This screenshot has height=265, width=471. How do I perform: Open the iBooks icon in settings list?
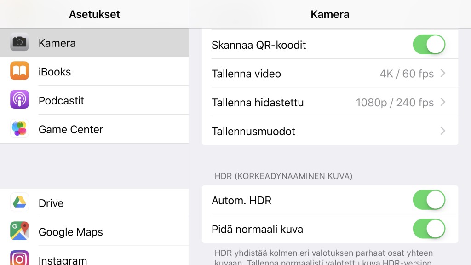tap(19, 70)
